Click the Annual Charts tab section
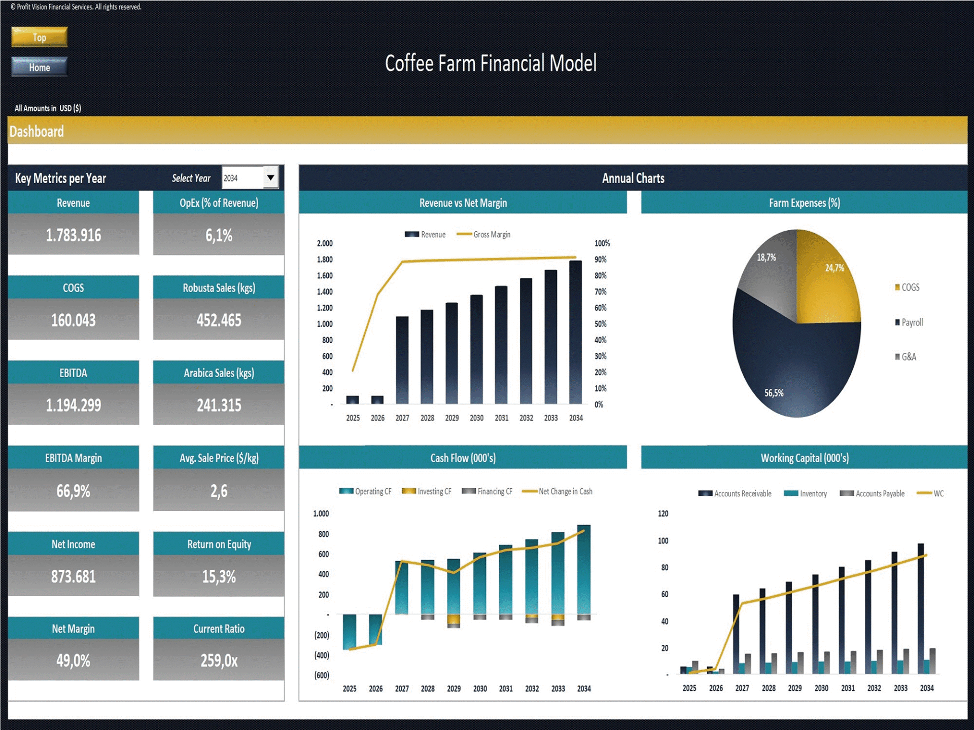974x730 pixels. click(637, 175)
